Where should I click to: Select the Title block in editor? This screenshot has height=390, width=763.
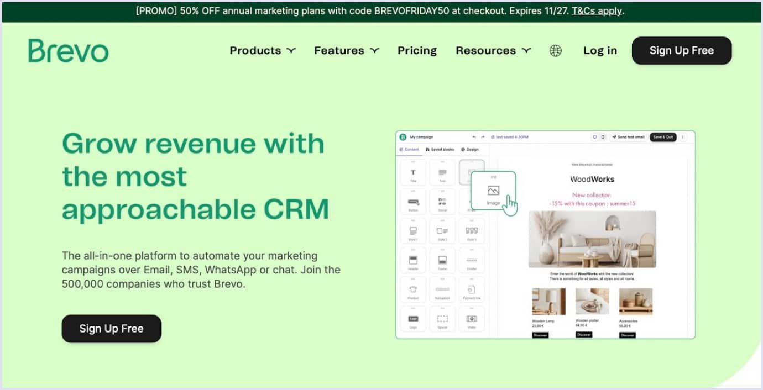(x=413, y=173)
